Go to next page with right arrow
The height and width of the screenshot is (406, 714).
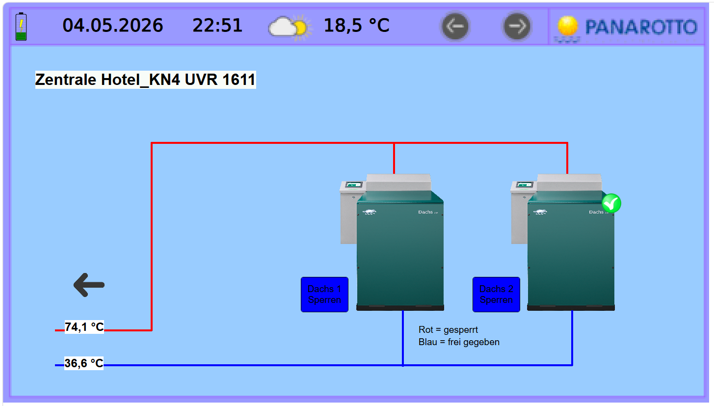516,26
